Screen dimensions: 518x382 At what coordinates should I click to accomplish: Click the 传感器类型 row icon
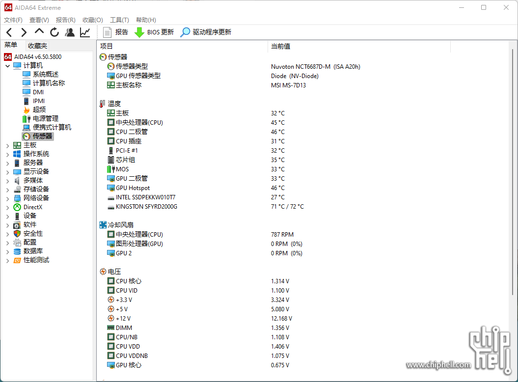coord(111,66)
